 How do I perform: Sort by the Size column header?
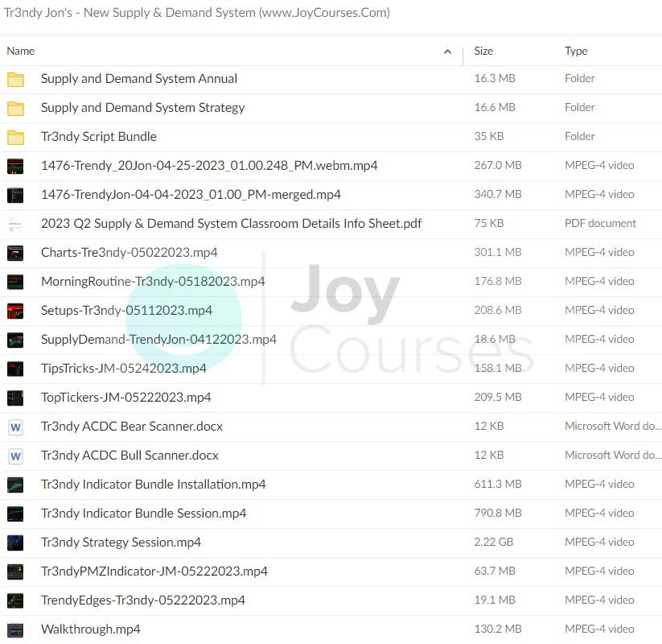tap(483, 52)
